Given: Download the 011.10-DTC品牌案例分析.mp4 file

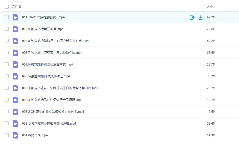Looking at the screenshot, I should [201, 18].
